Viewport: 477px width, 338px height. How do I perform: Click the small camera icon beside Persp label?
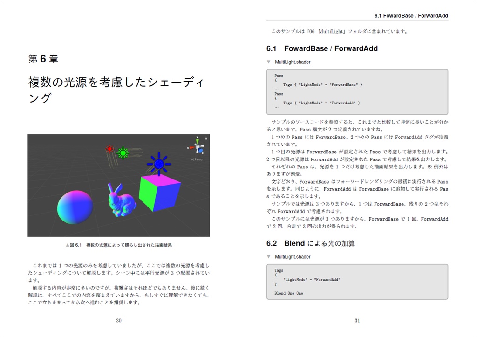click(193, 159)
